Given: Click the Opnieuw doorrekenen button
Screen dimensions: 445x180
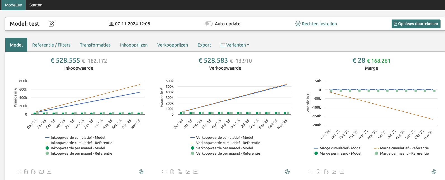Looking at the screenshot, I should [416, 24].
